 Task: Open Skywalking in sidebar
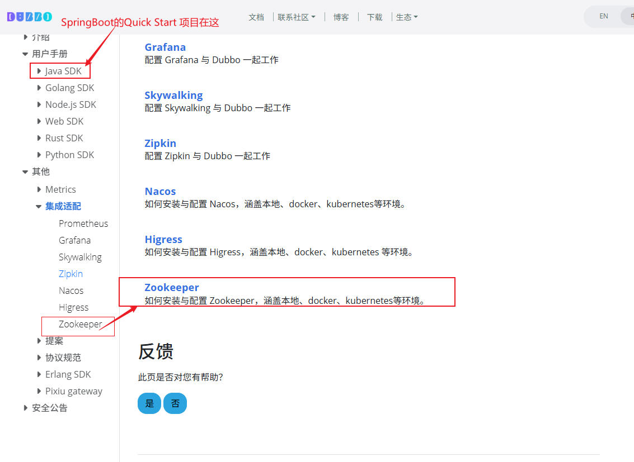pyautogui.click(x=80, y=257)
